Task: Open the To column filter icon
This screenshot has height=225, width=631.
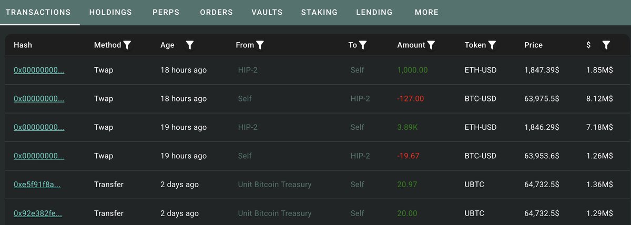Action: click(x=363, y=45)
